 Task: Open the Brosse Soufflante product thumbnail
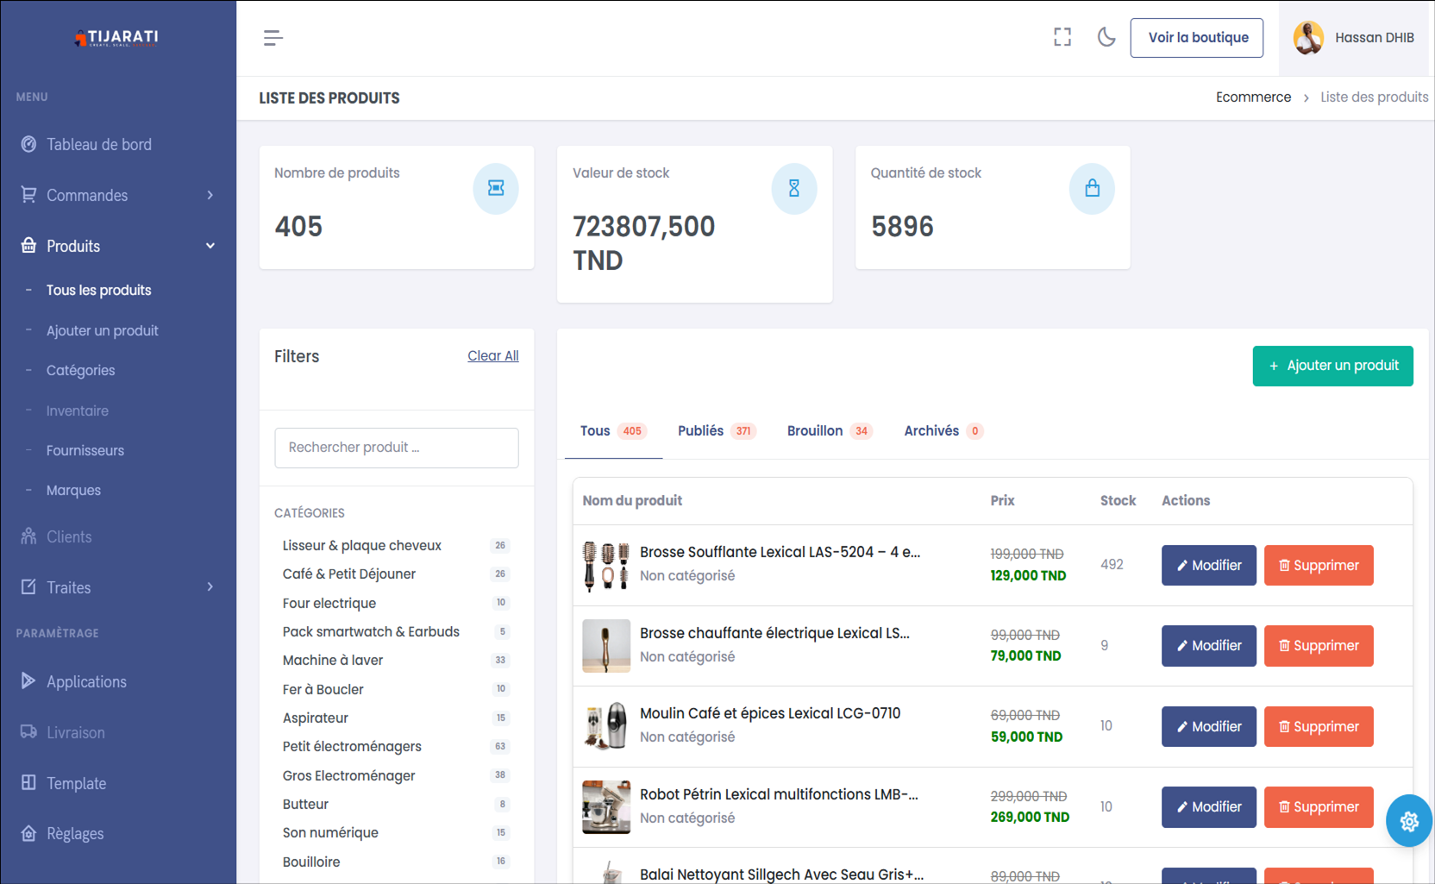tap(606, 565)
